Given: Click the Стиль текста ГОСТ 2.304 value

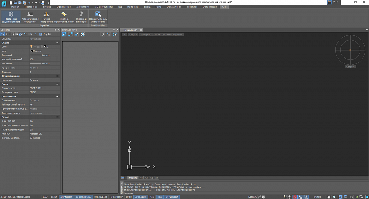Looking at the screenshot, I should pyautogui.click(x=44, y=88).
